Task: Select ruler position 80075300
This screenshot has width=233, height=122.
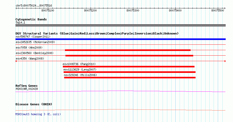Action: 133,10
